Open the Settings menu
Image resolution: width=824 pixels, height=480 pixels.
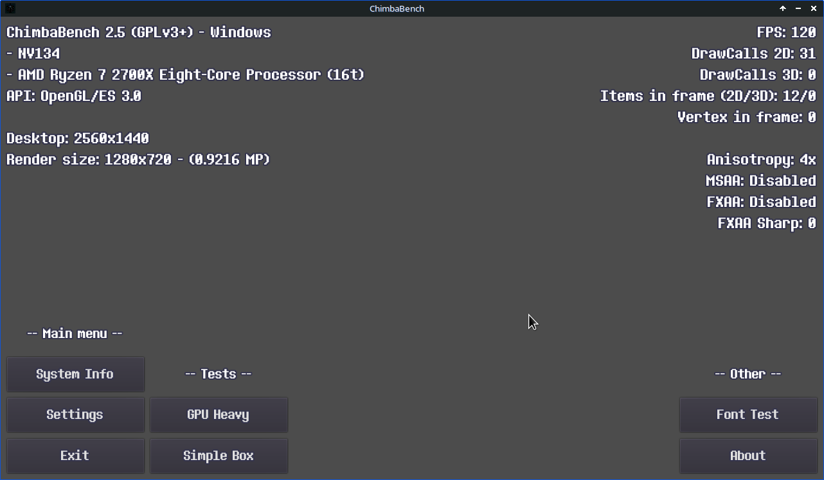(x=75, y=414)
